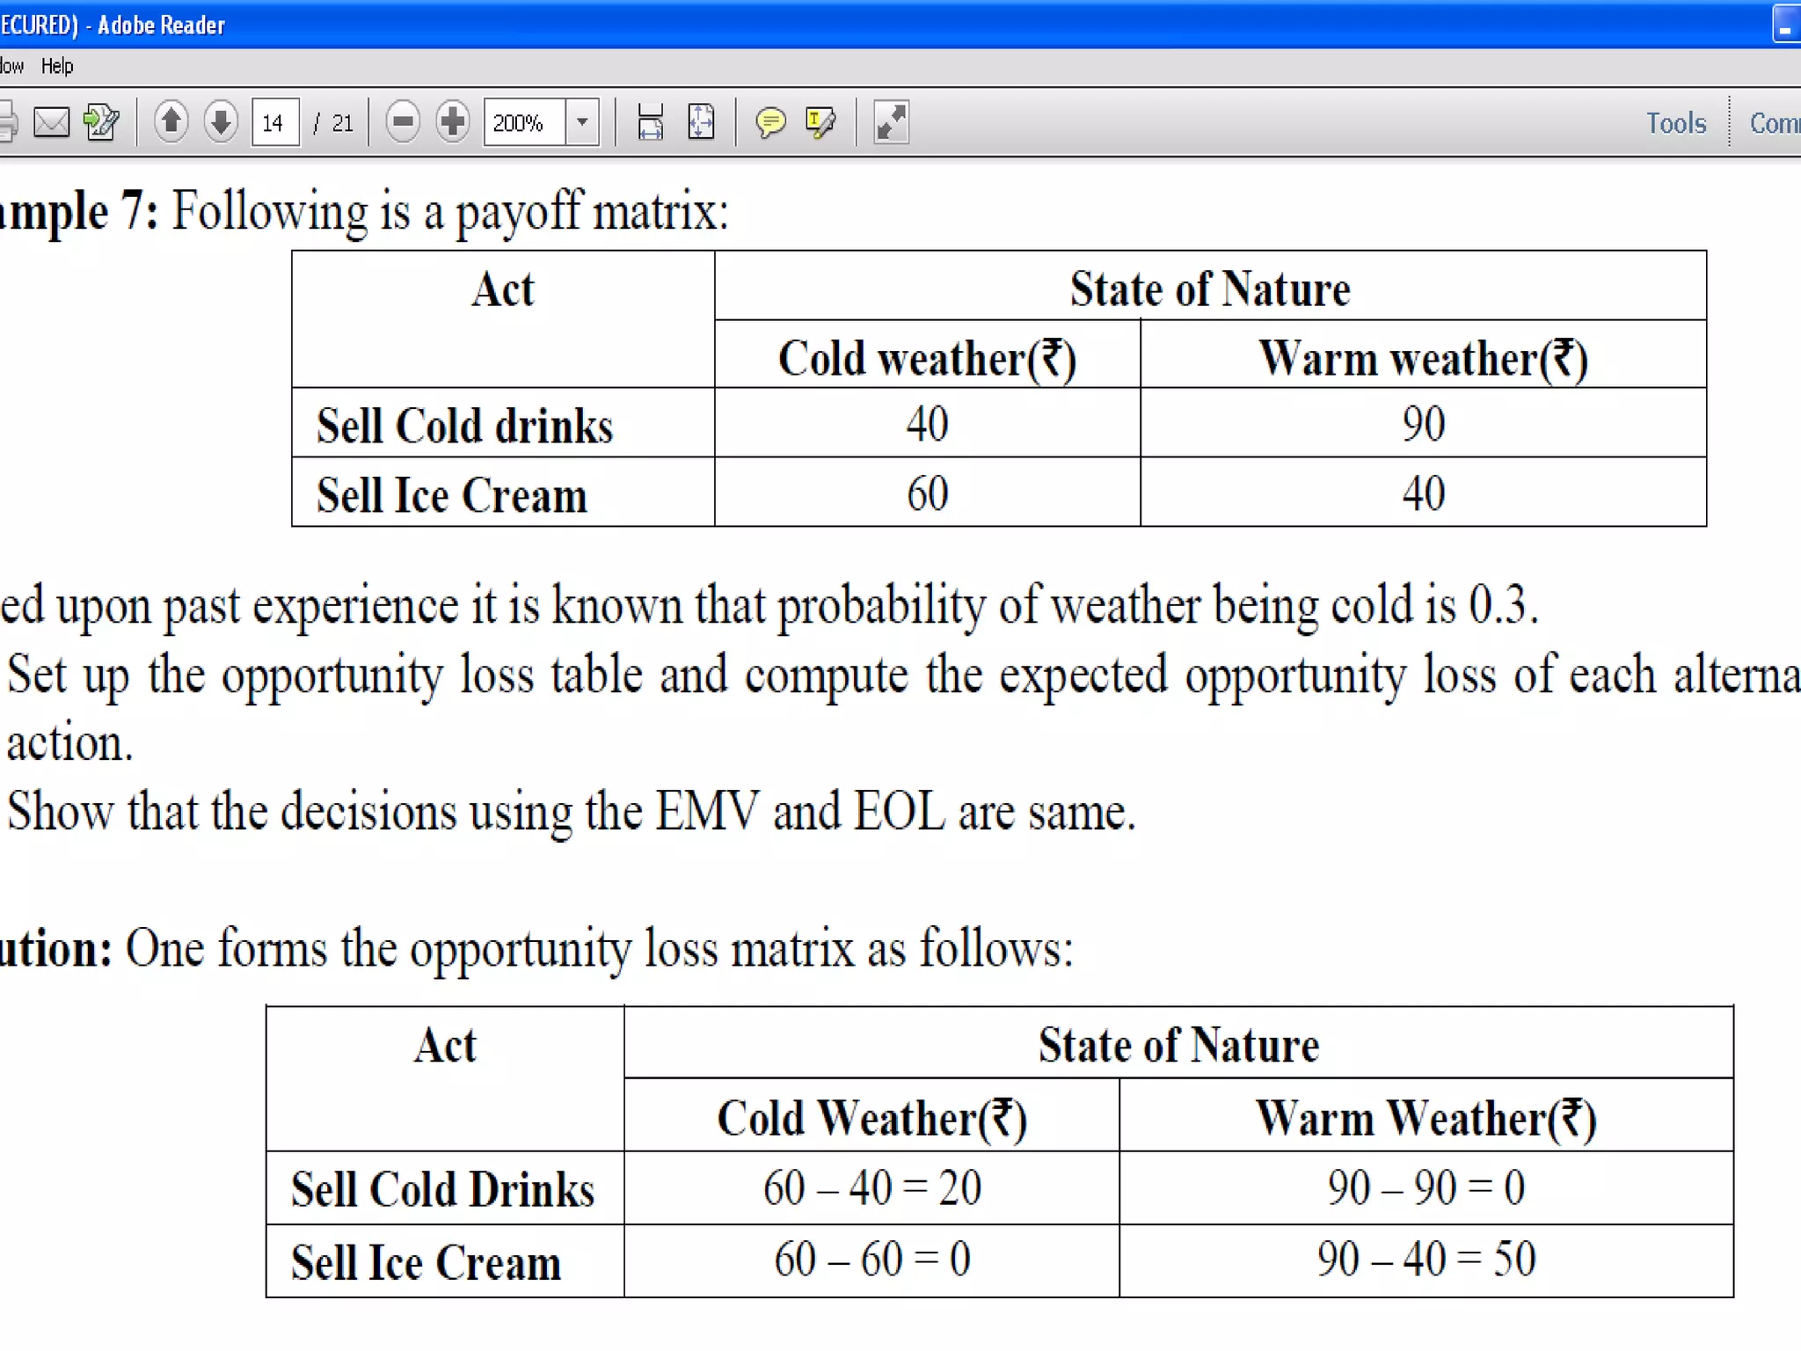This screenshot has height=1351, width=1801.
Task: Go to previous page with up arrow
Action: tap(171, 121)
